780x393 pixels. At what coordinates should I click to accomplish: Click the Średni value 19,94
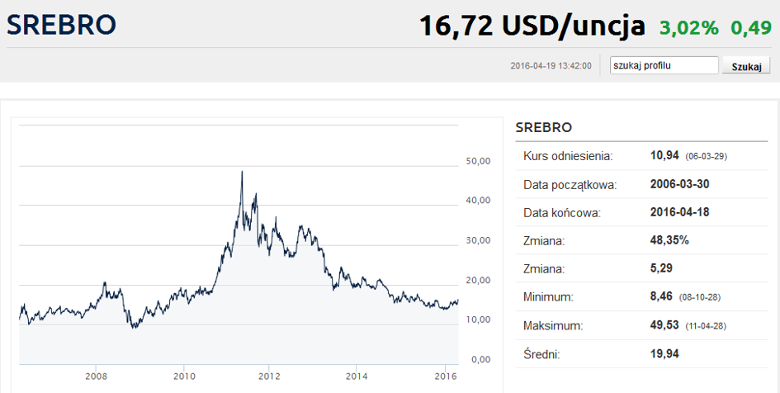click(664, 353)
